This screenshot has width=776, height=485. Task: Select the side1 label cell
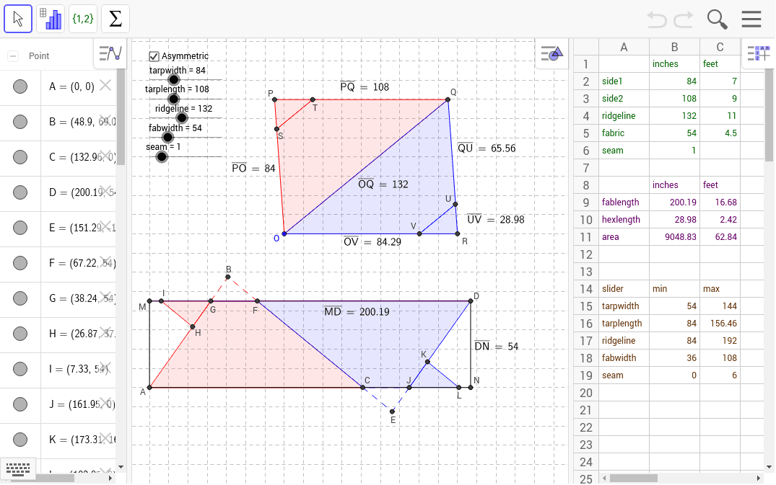(x=624, y=81)
